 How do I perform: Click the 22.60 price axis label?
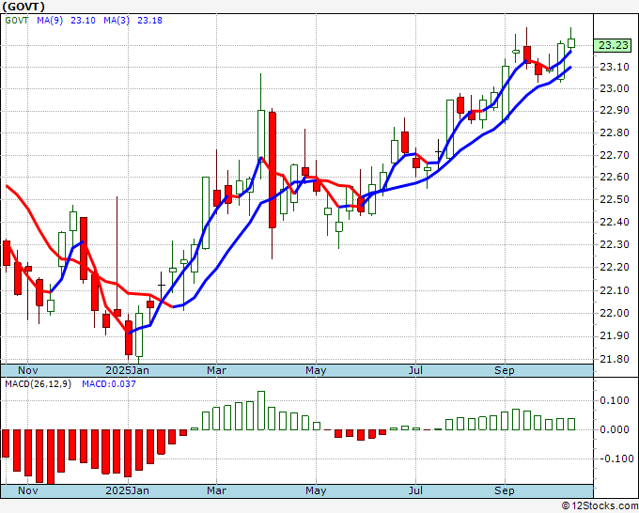(615, 178)
